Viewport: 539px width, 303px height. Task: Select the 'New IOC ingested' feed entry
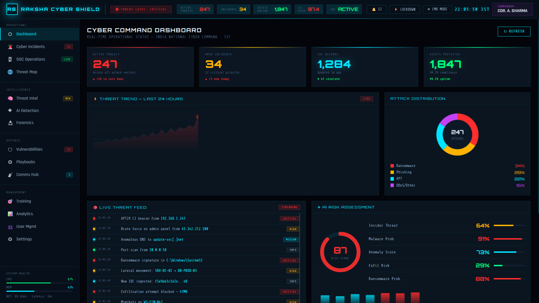click(196, 281)
